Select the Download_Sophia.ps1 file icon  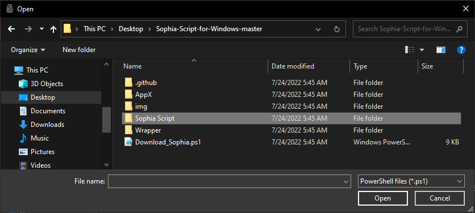pyautogui.click(x=128, y=142)
